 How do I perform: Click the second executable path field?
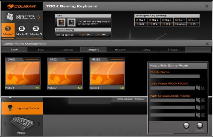pos(172,108)
